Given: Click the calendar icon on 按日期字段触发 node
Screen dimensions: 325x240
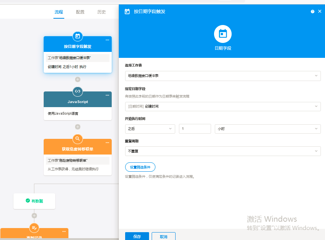Looking at the screenshot, I should point(78,36).
